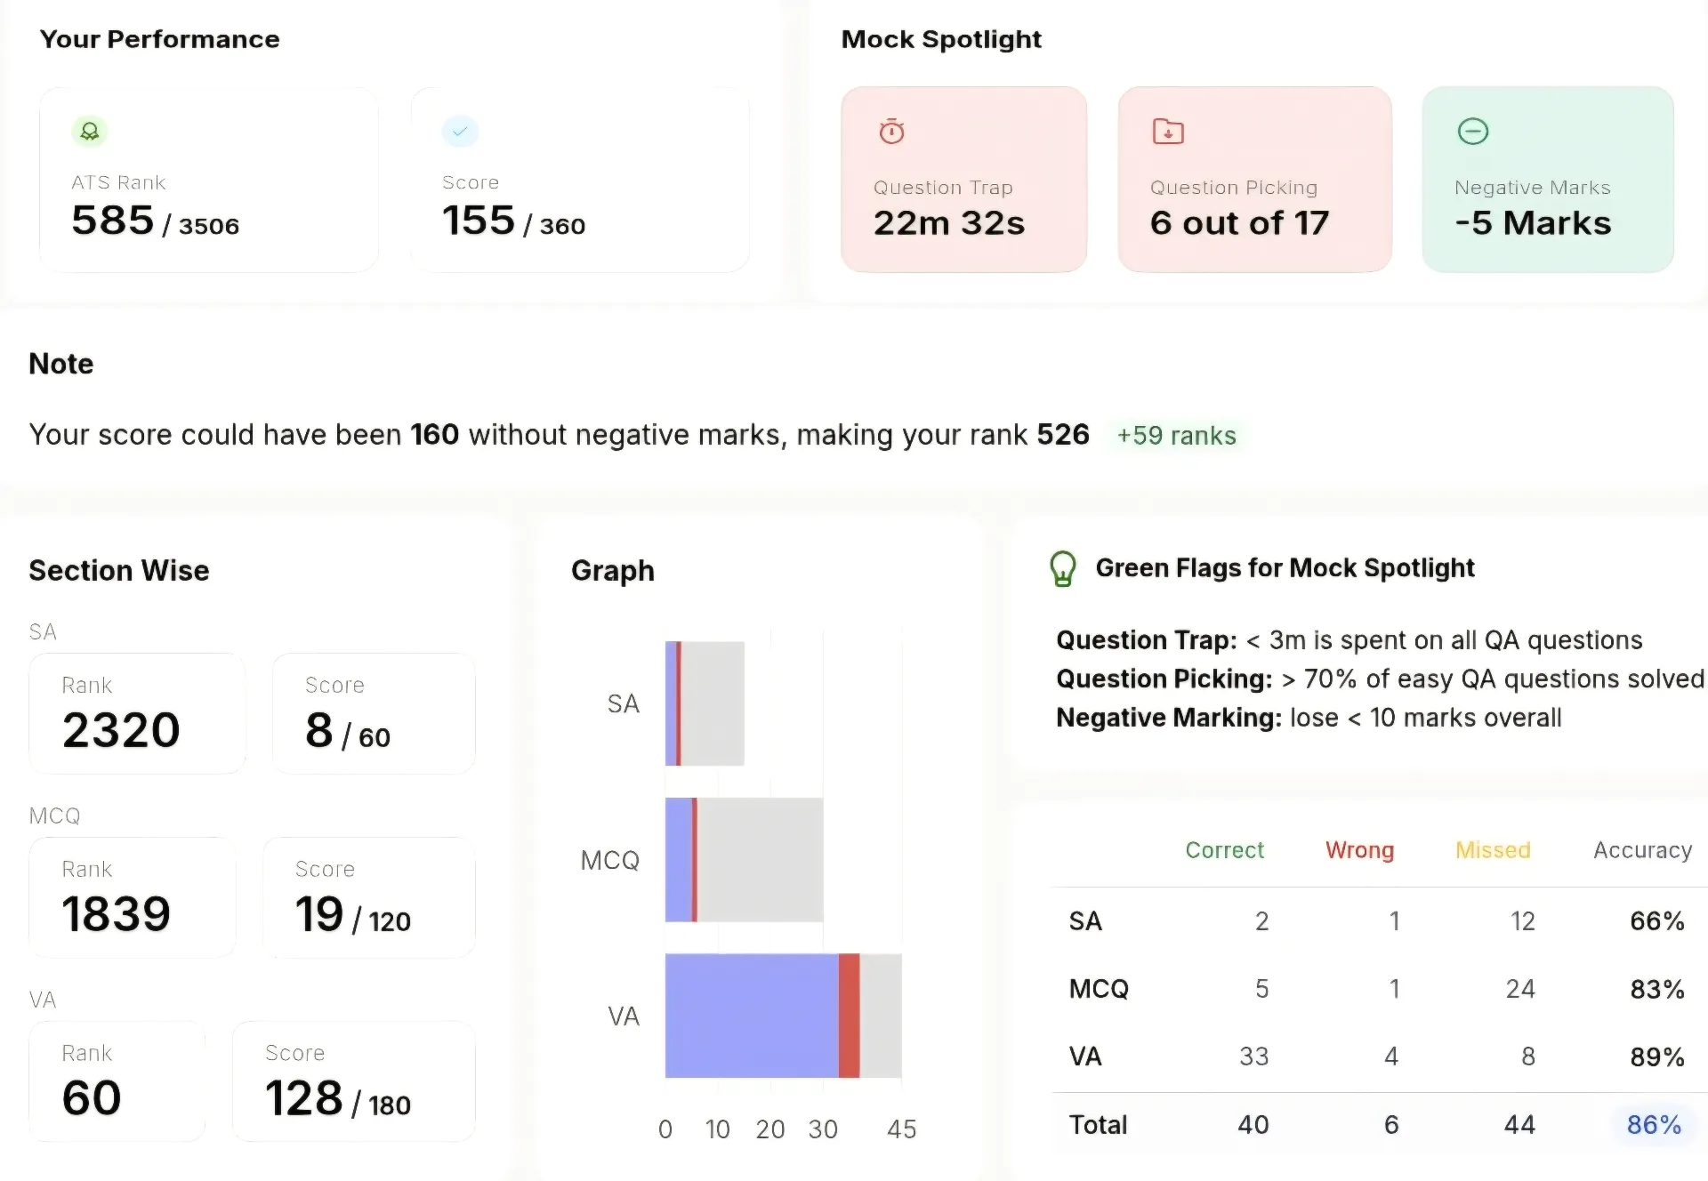Click the SA Score 8 / 60 card

click(374, 714)
